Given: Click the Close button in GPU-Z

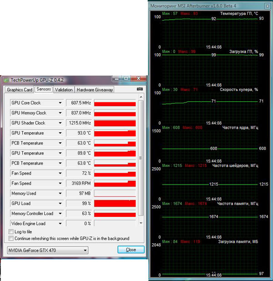Looking at the screenshot, I should tap(131, 250).
